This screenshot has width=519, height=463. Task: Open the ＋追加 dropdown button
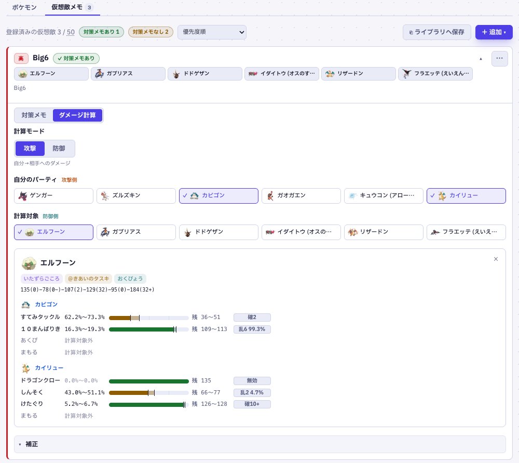click(x=494, y=32)
